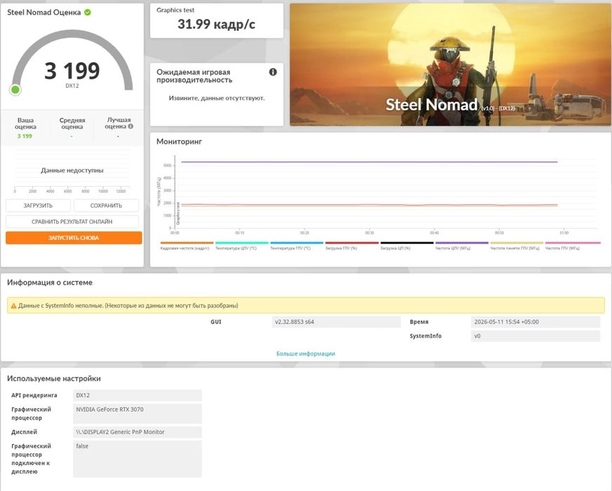Screen dimensions: 612x491
Task: Click the red line near 2000 MHz in the chart
Action: pyautogui.click(x=369, y=205)
